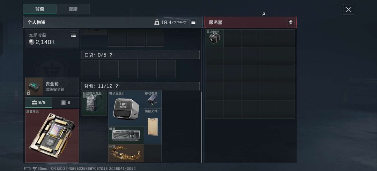Select the 键盘 keyboard item
377x171 pixels.
pyautogui.click(x=126, y=135)
